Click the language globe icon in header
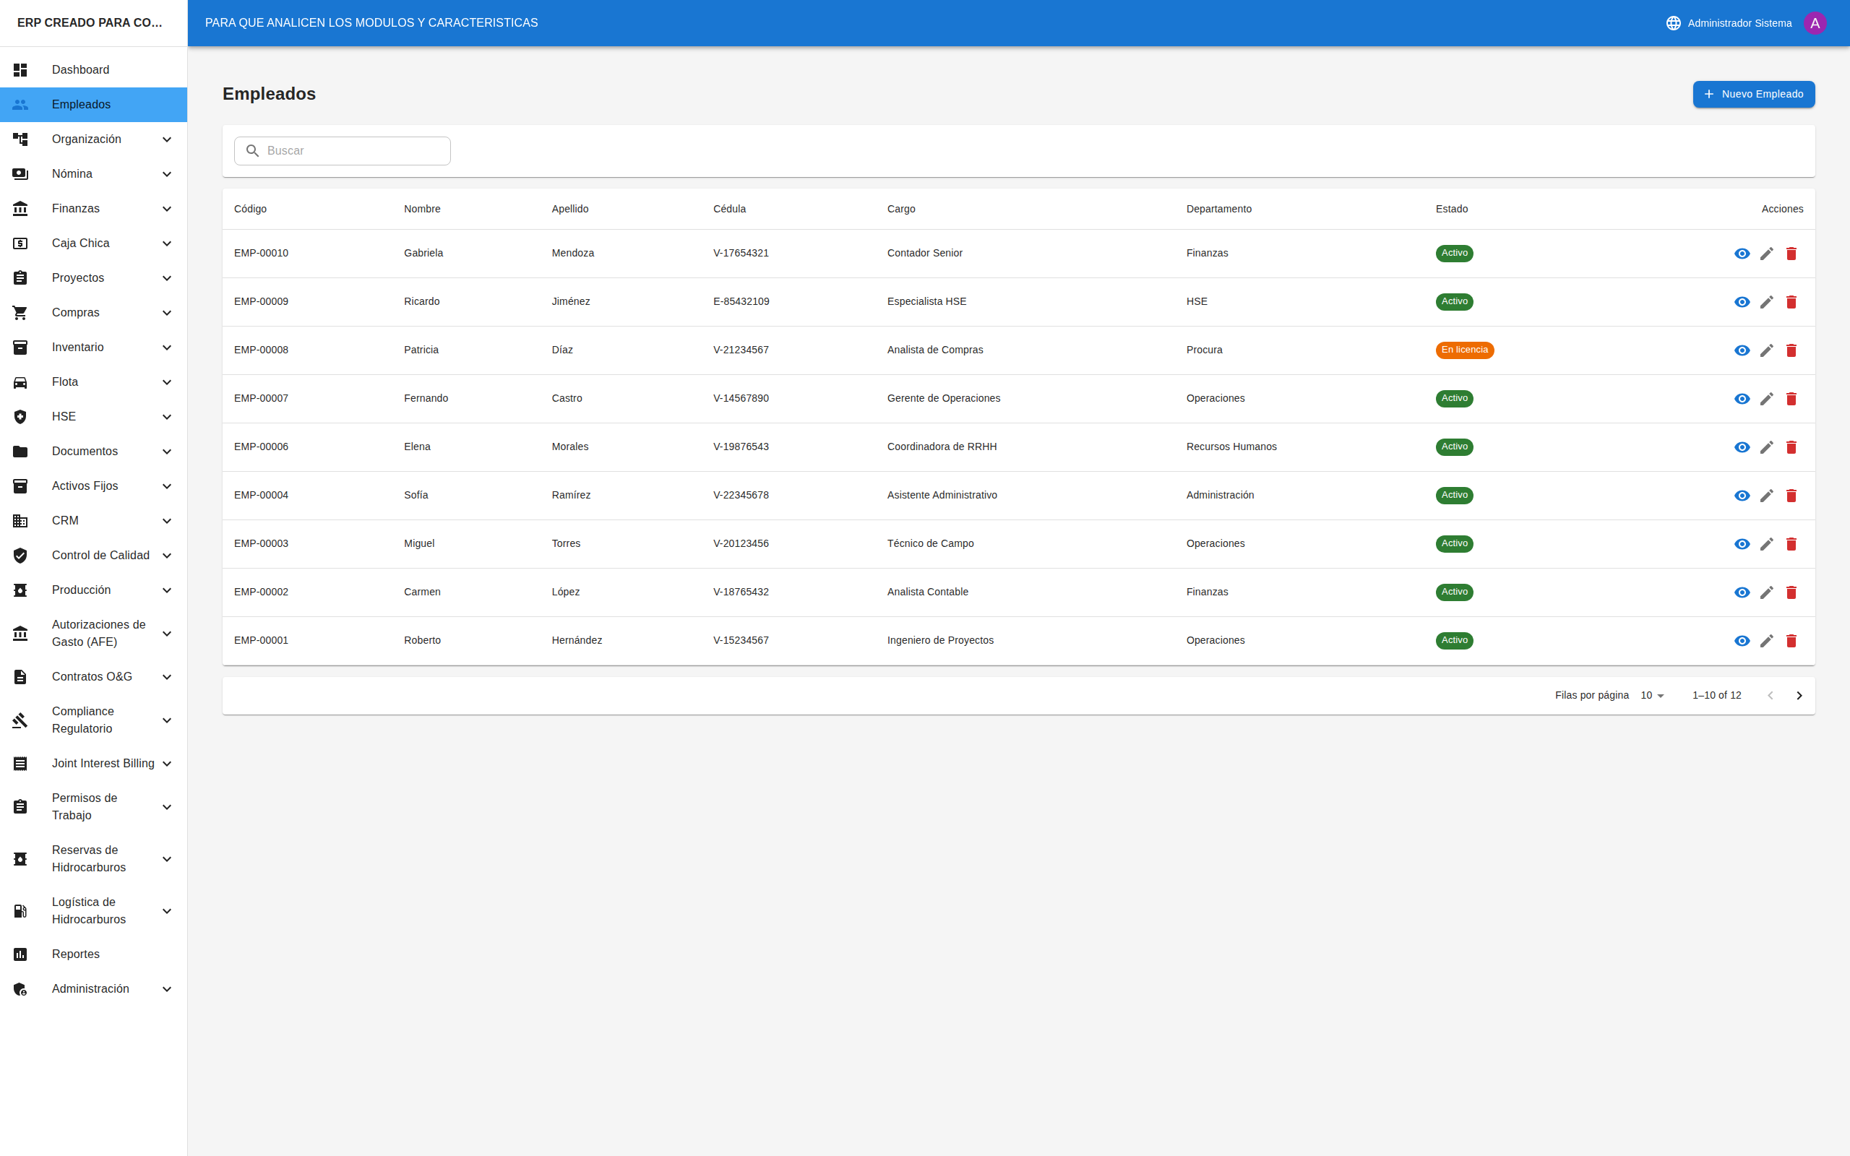The image size is (1850, 1156). pos(1674,23)
